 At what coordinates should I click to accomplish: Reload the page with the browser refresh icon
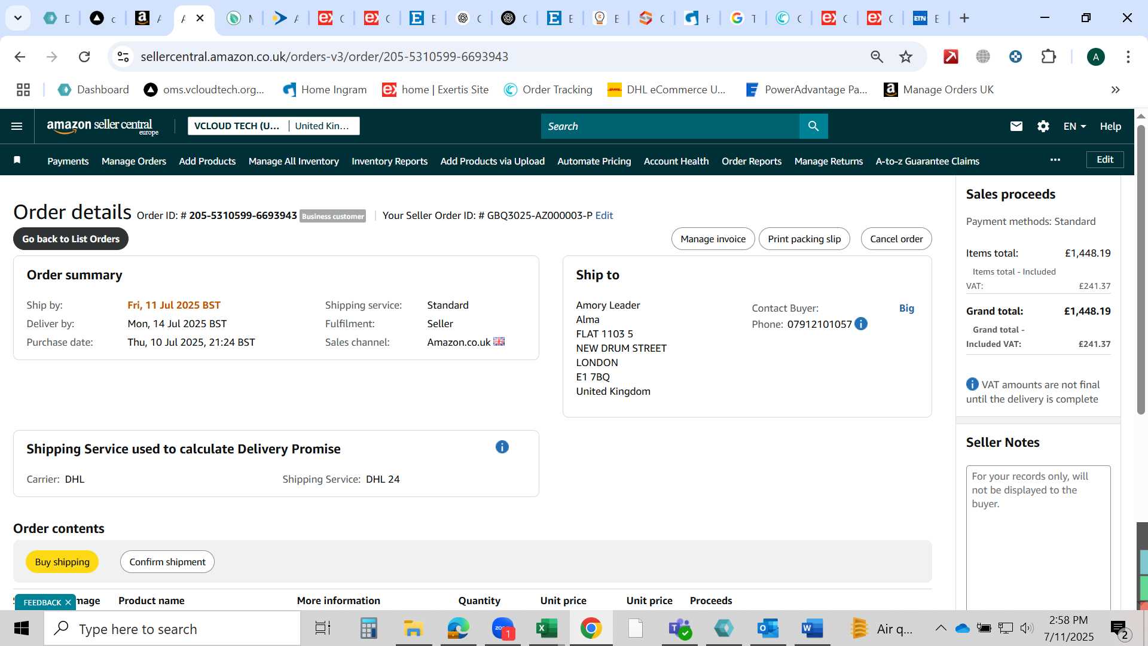click(84, 57)
